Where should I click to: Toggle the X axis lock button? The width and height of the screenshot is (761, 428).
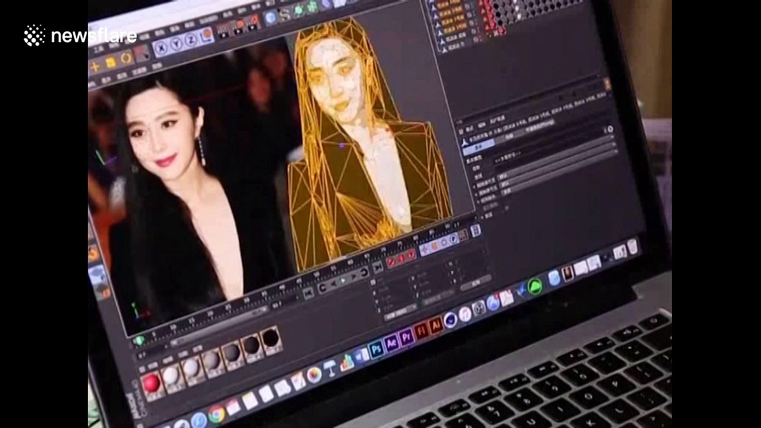click(x=162, y=48)
